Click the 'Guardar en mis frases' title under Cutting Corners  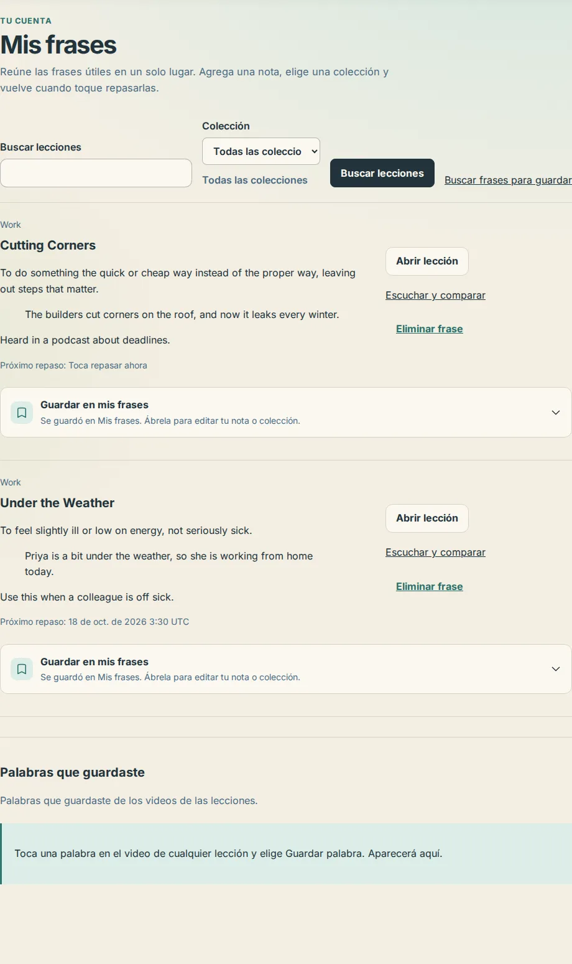pyautogui.click(x=95, y=405)
